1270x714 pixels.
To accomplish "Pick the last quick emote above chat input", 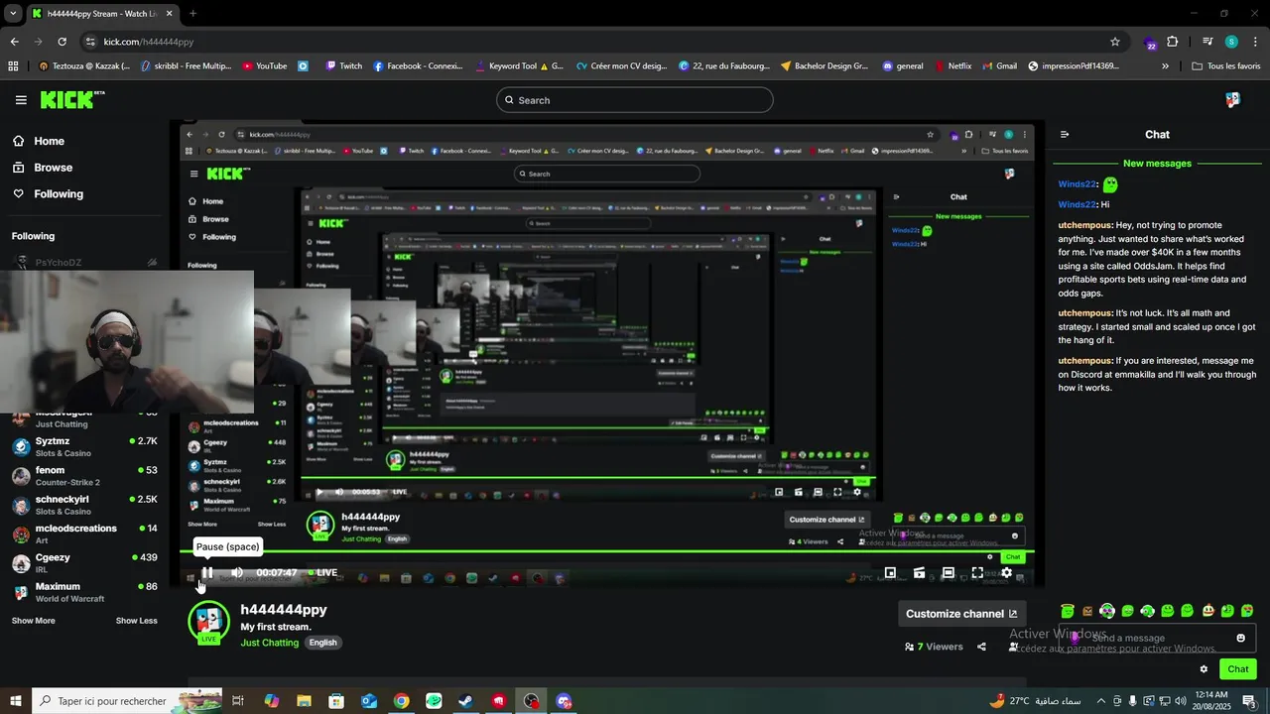I will click(x=1247, y=611).
